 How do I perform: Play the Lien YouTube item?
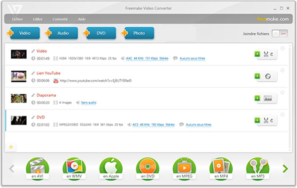tap(257, 76)
